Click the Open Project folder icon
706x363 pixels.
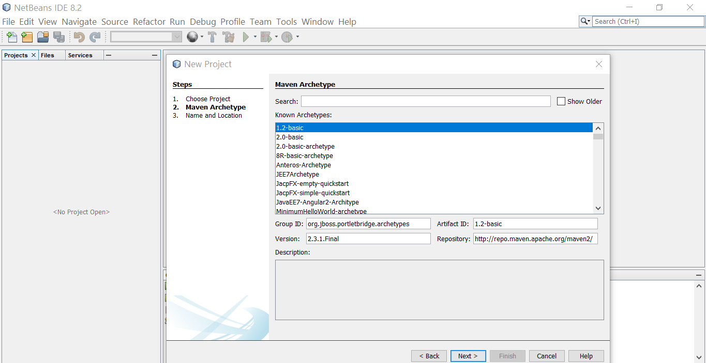tap(42, 37)
